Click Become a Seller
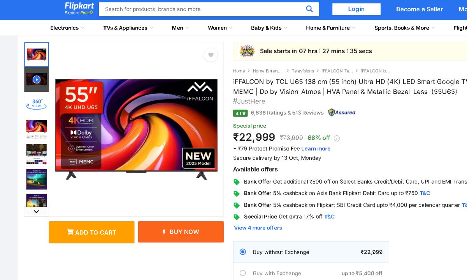The width and height of the screenshot is (467, 280). pyautogui.click(x=420, y=9)
